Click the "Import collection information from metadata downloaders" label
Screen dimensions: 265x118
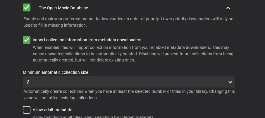[87, 40]
